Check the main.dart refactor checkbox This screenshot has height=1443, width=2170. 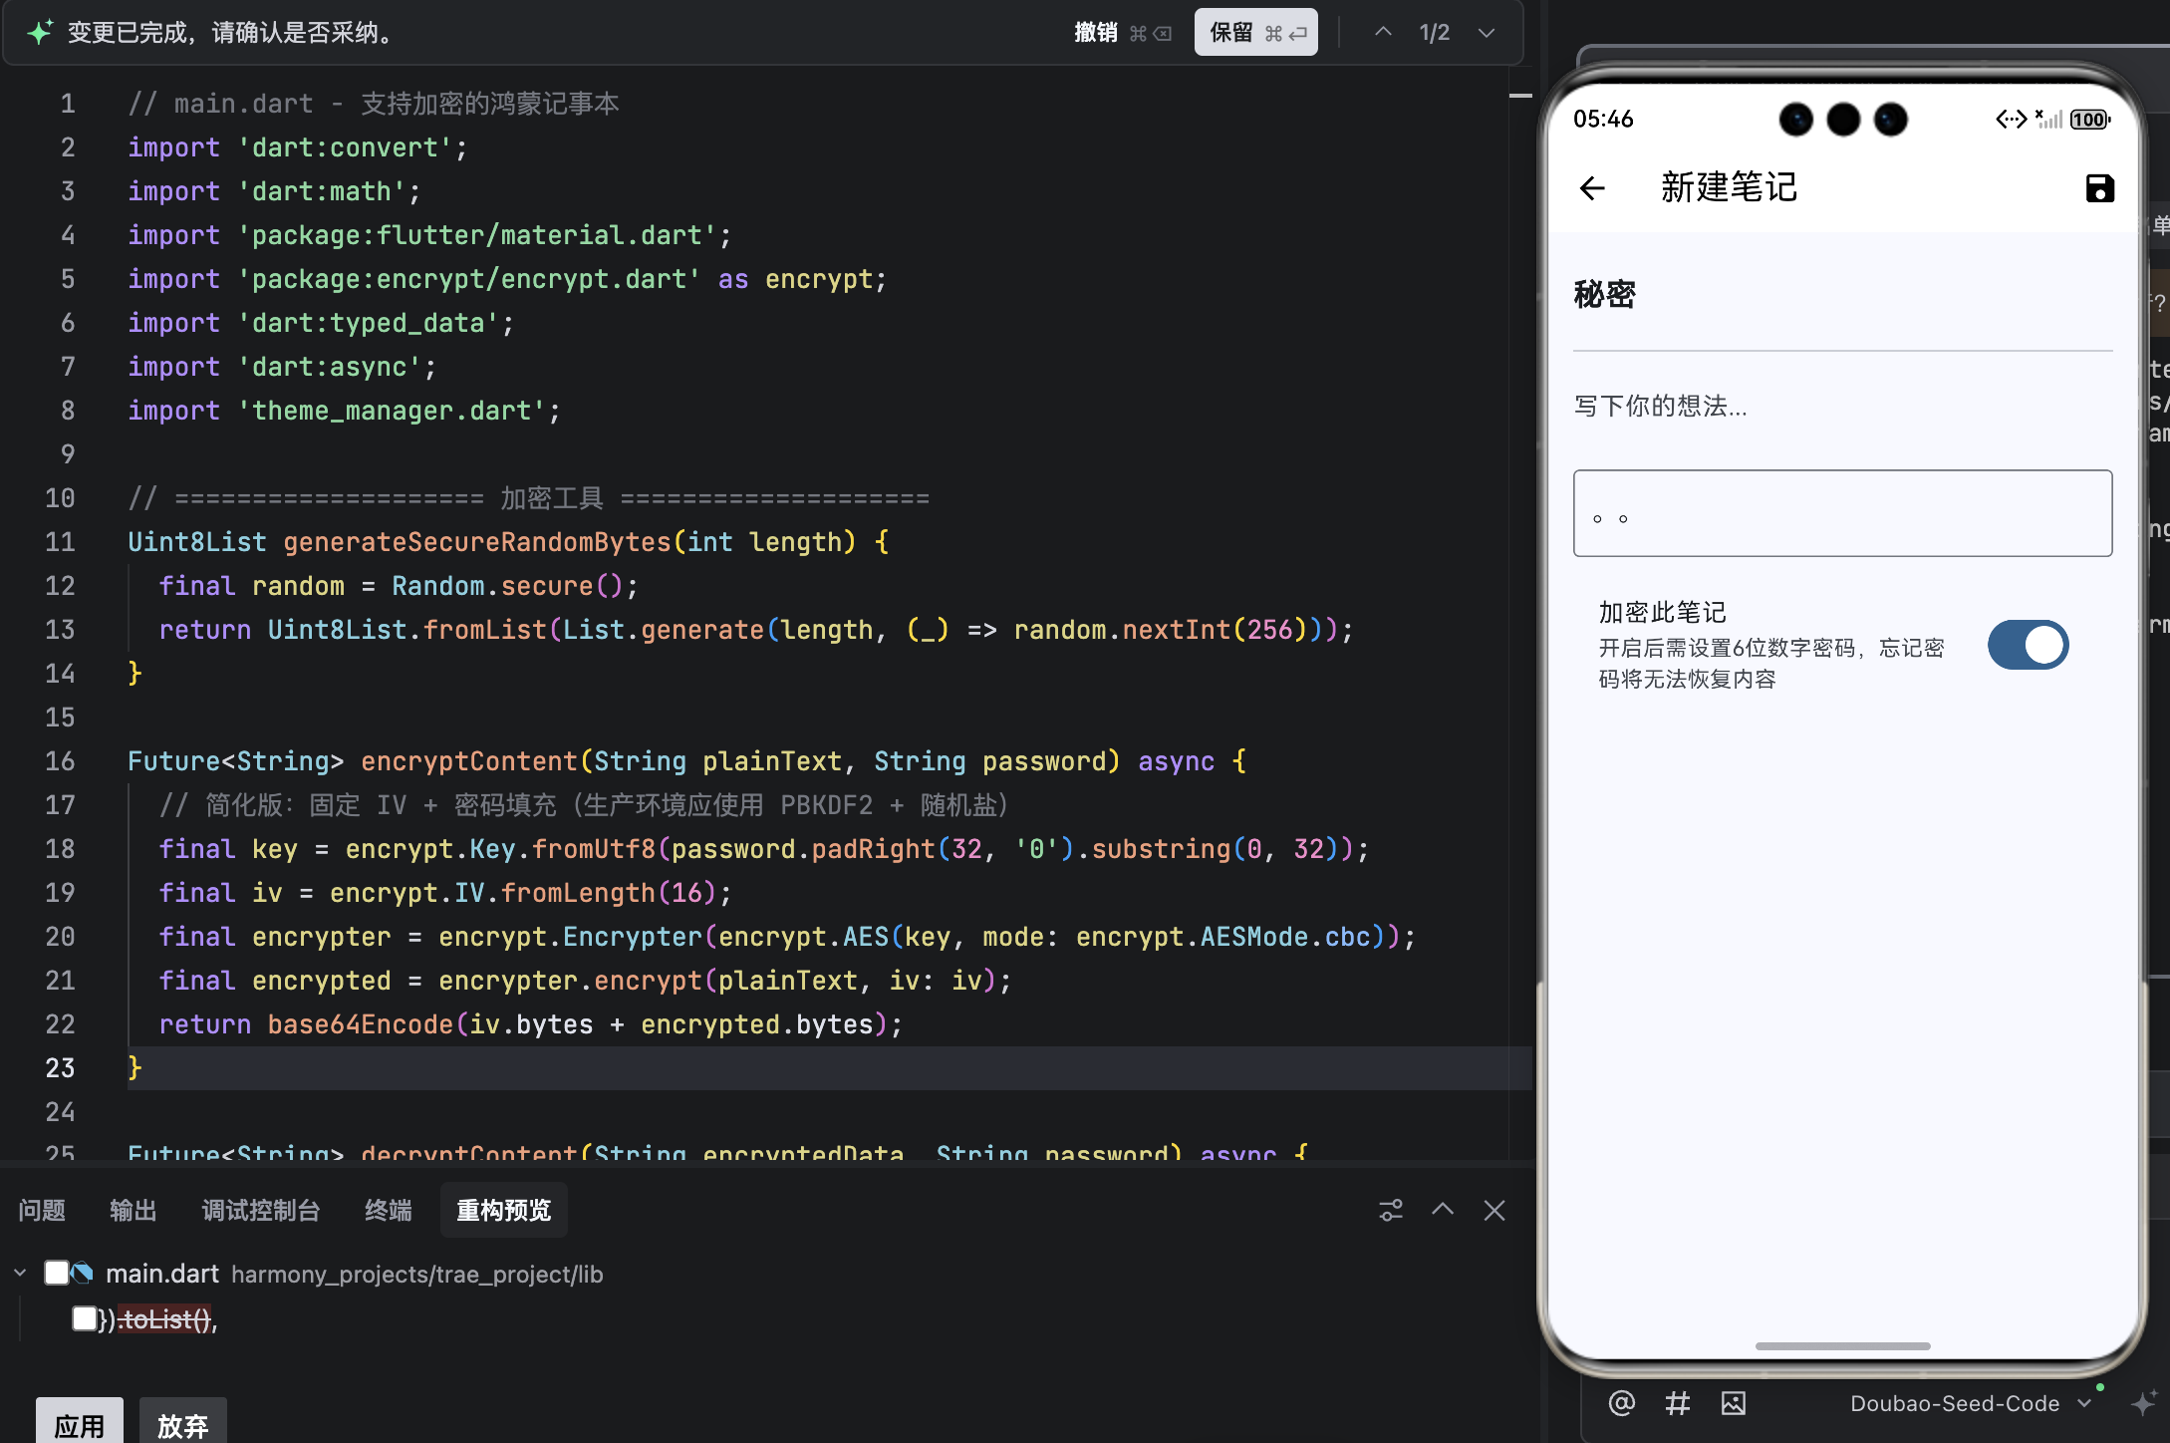57,1273
